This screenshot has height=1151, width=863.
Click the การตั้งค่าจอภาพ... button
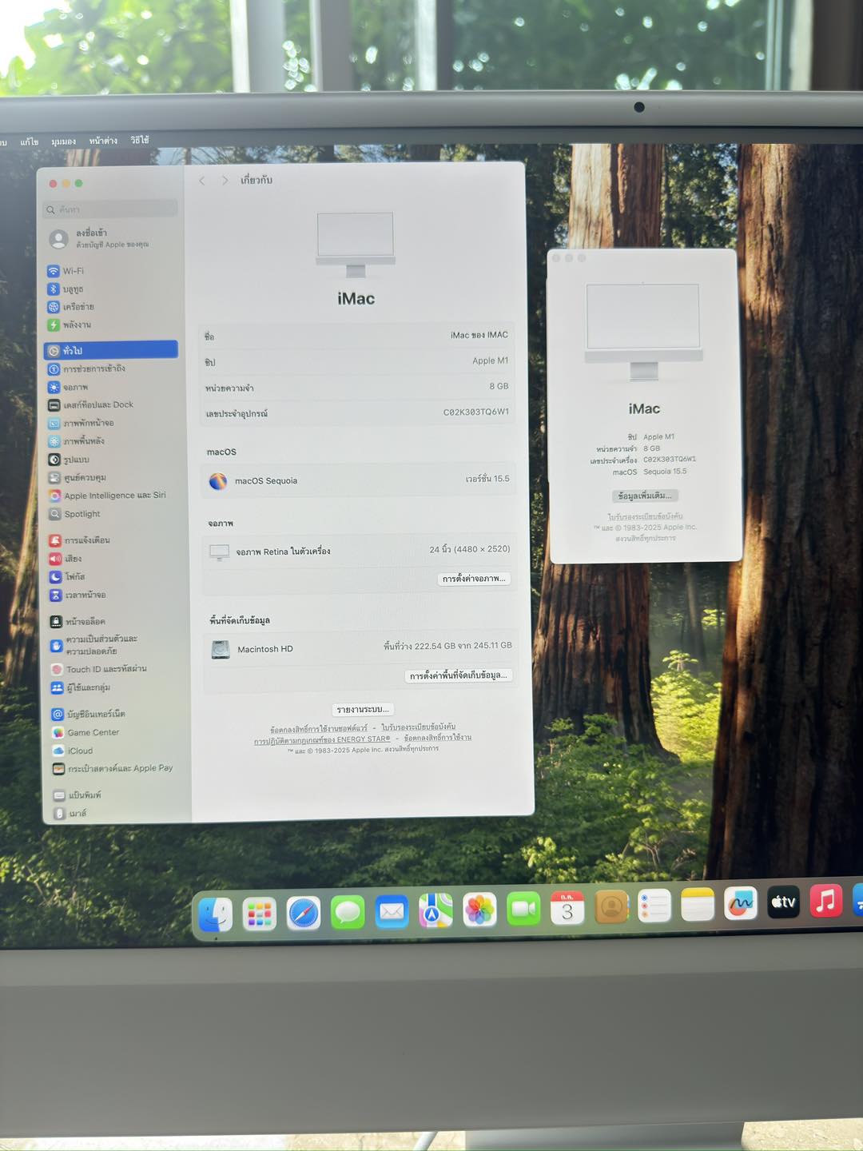point(475,579)
